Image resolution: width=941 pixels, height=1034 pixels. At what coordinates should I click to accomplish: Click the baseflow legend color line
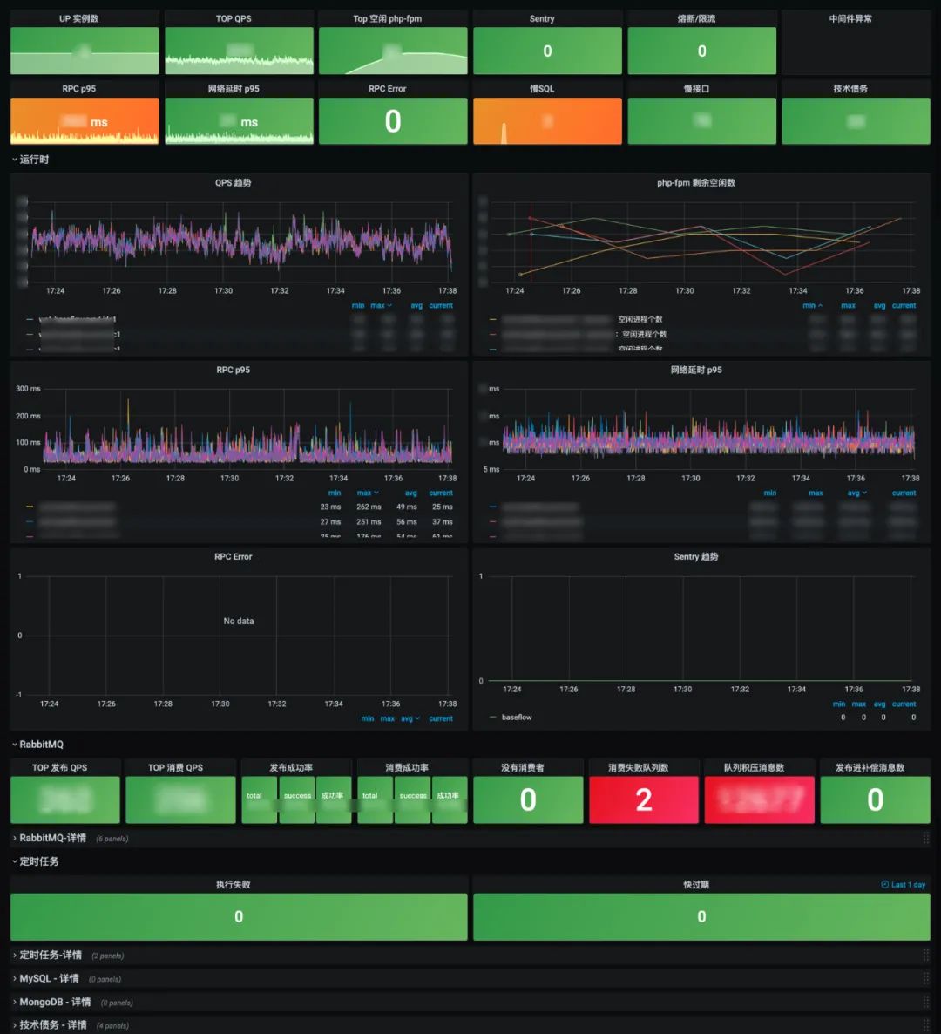click(x=493, y=718)
